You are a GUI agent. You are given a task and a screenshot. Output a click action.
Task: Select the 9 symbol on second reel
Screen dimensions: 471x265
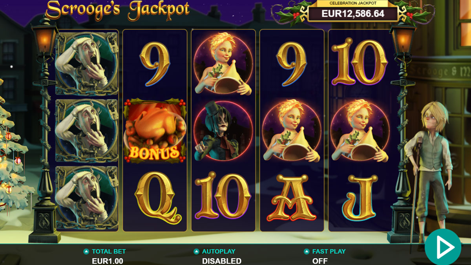[155, 64]
